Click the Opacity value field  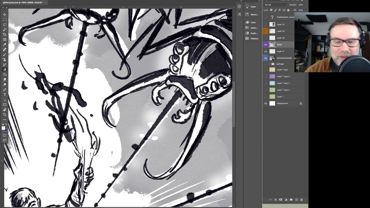[301, 5]
